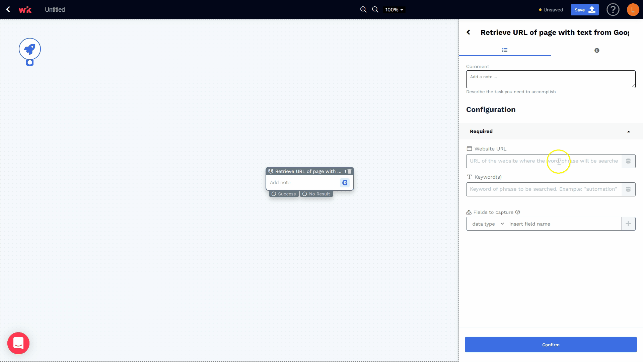Confirm the step configuration

click(x=551, y=345)
